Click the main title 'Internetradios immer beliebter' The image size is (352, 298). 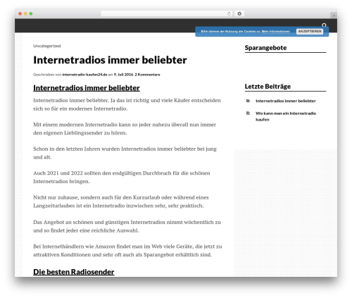point(110,60)
